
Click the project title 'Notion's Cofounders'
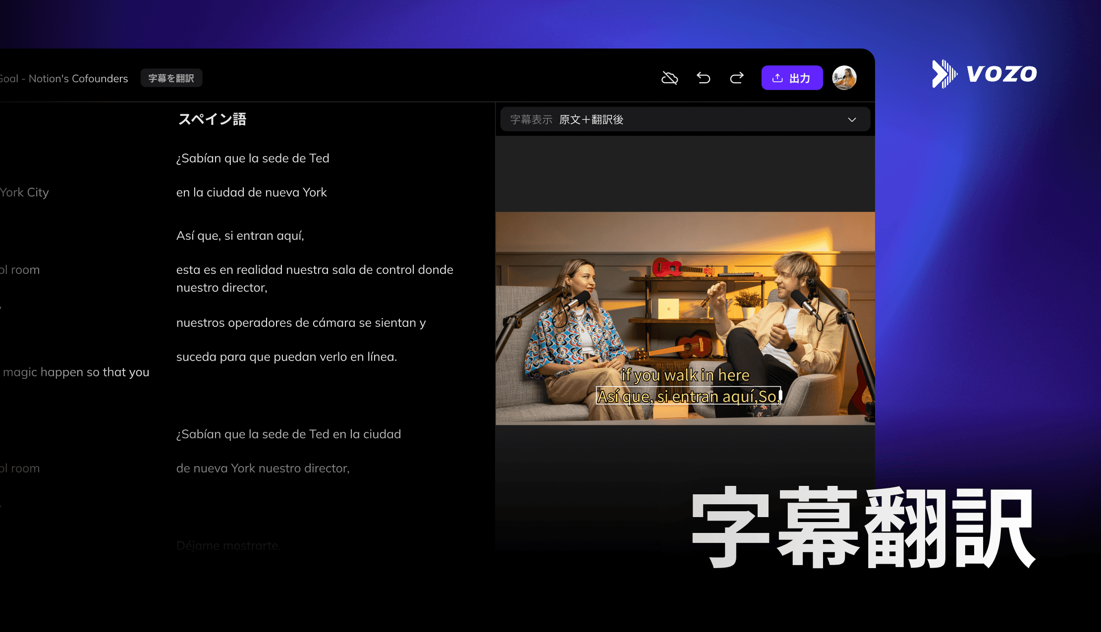[78, 78]
